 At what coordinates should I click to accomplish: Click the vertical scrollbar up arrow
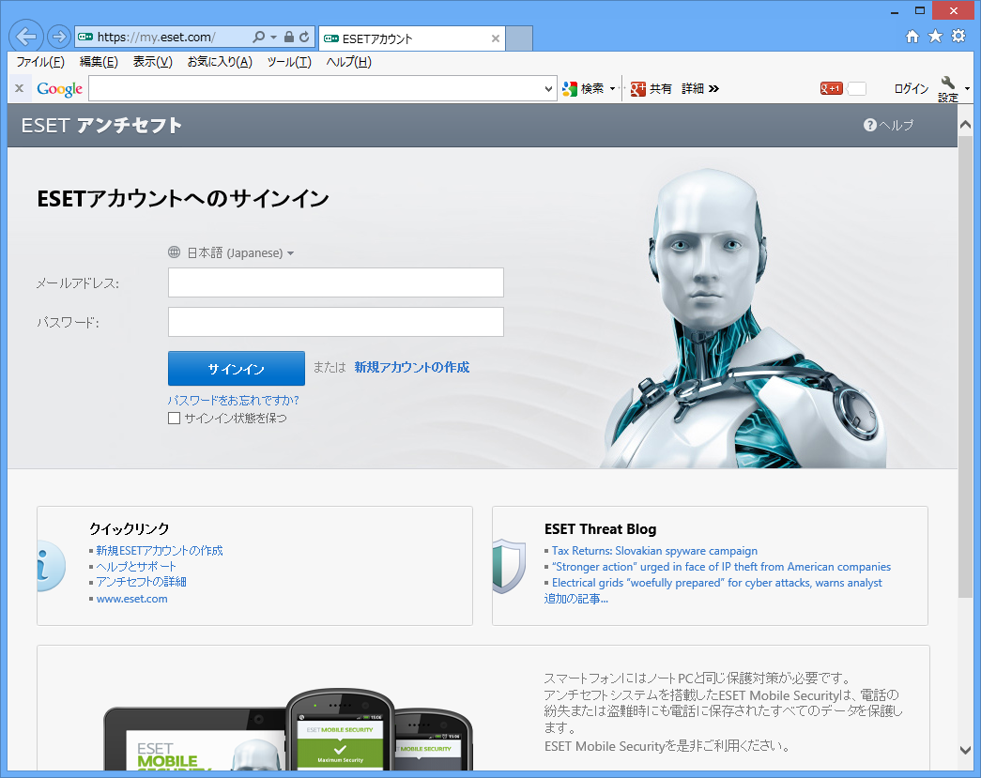pyautogui.click(x=965, y=125)
